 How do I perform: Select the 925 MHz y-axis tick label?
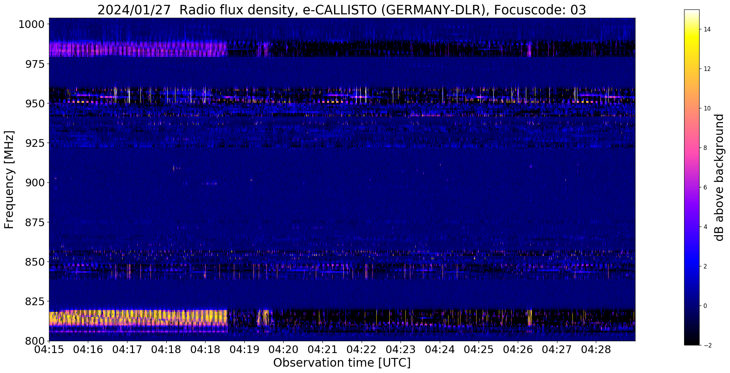(x=35, y=143)
